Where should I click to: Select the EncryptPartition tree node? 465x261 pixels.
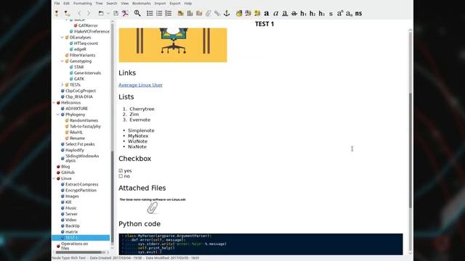point(81,190)
